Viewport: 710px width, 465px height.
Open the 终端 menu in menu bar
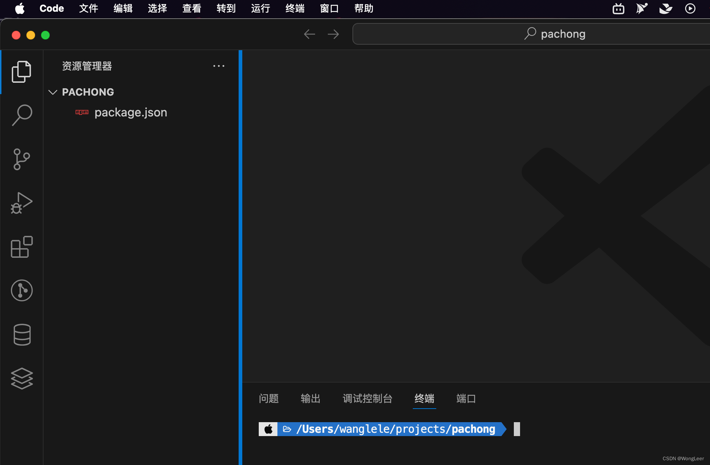[295, 8]
